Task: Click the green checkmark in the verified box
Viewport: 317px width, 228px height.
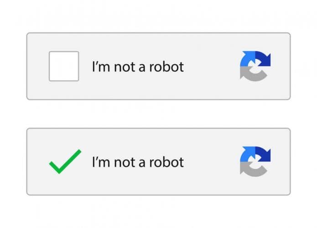Action: click(65, 161)
